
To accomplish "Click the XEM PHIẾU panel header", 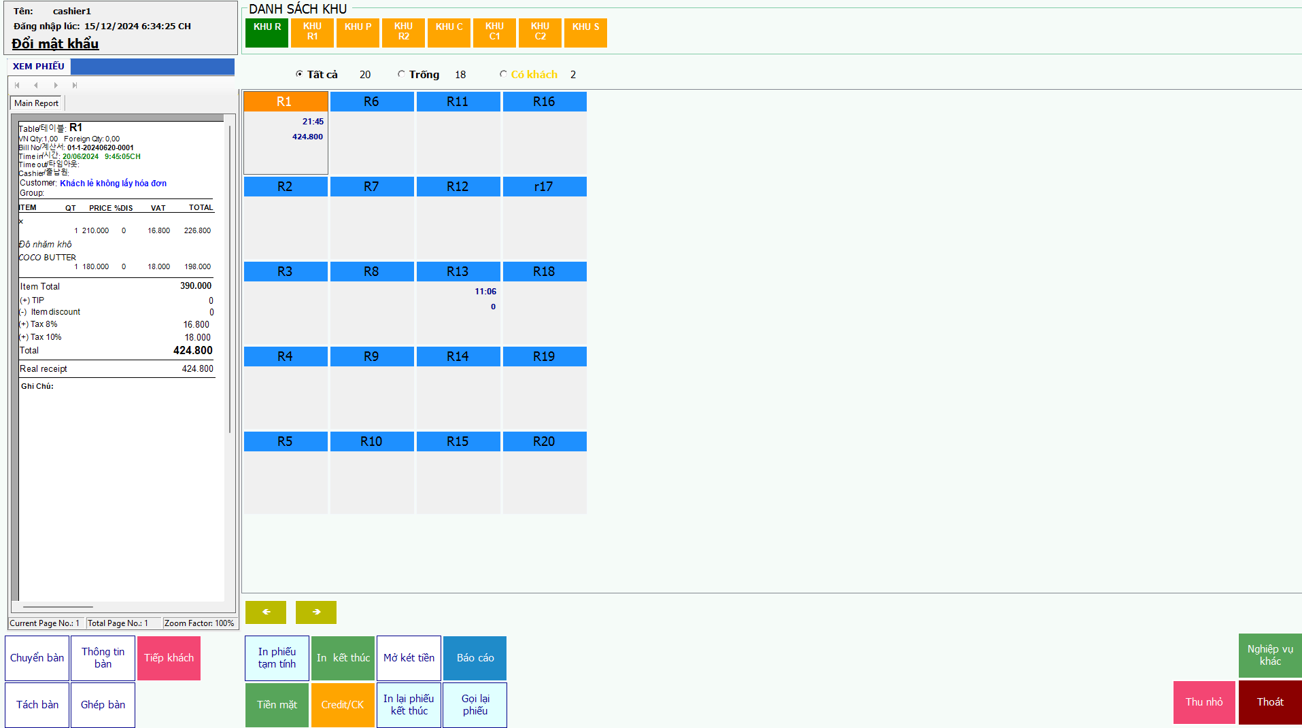I will (39, 66).
